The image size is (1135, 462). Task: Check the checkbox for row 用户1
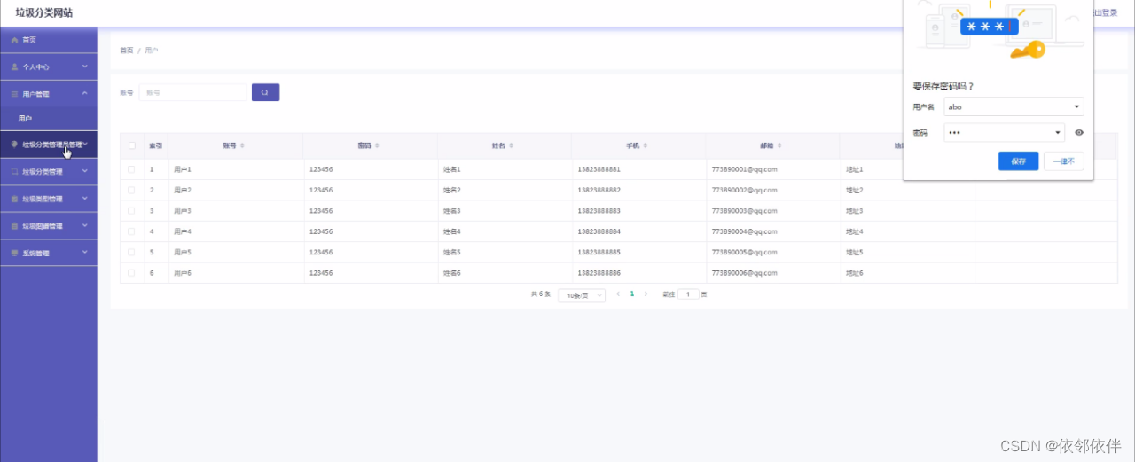click(132, 168)
